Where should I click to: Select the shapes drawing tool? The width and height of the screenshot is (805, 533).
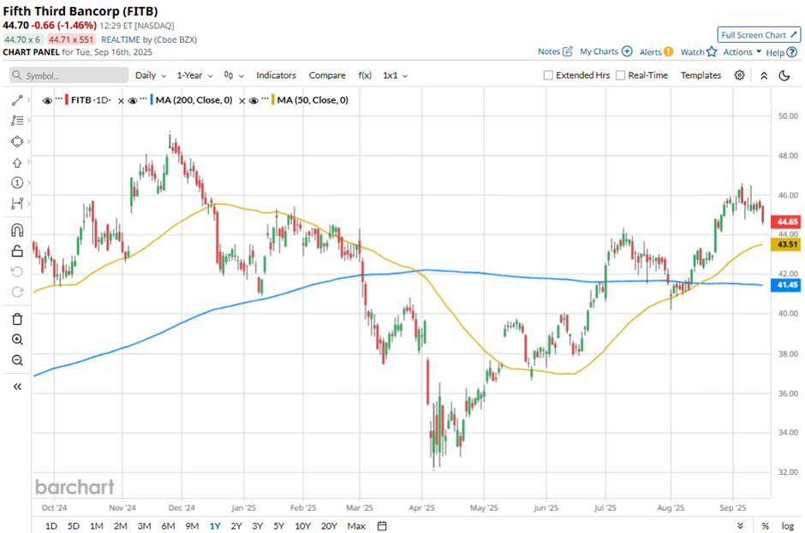click(x=17, y=141)
